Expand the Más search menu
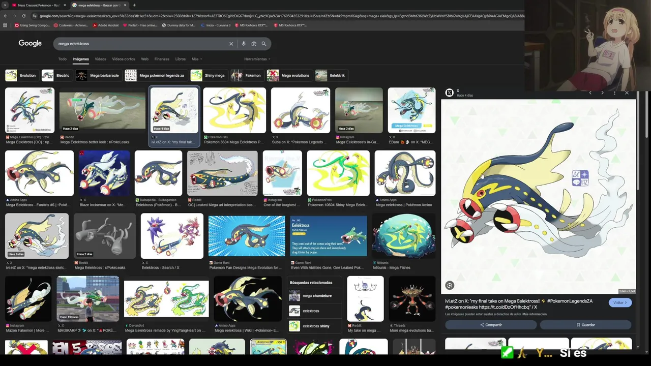This screenshot has width=651, height=366. tap(196, 59)
